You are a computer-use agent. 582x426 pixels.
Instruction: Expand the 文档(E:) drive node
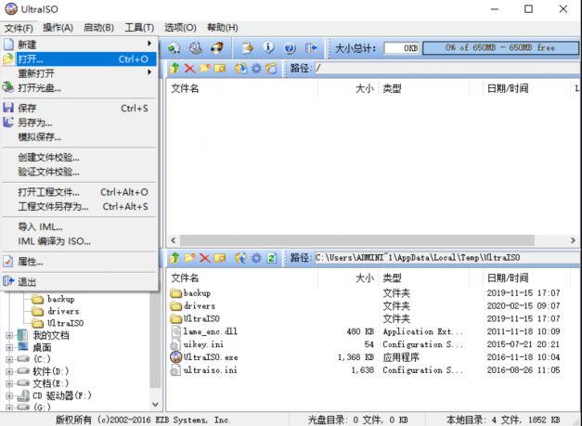tap(9, 383)
